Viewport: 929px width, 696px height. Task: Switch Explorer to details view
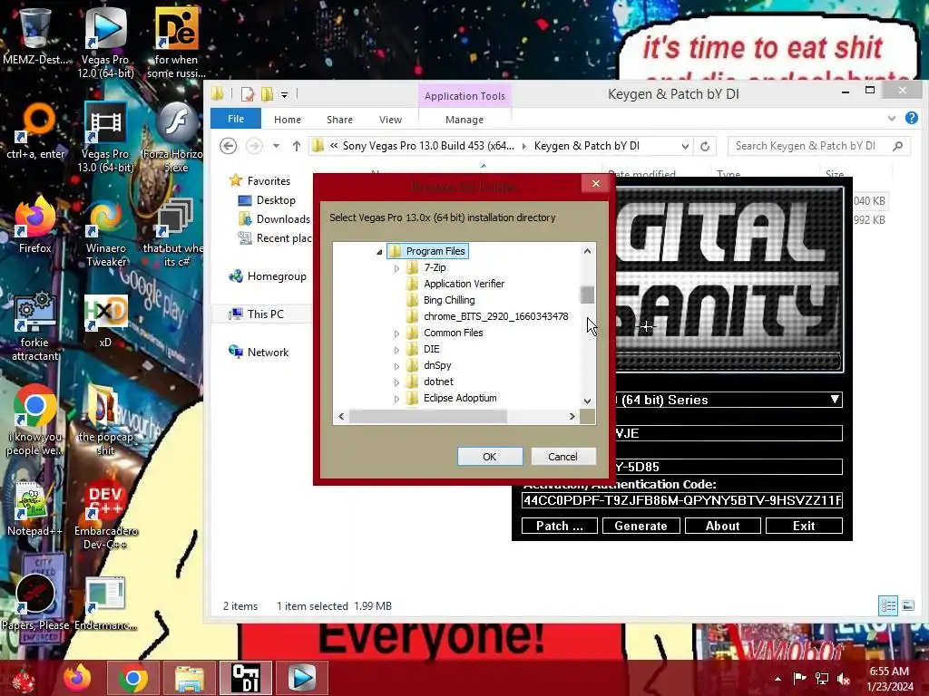point(888,605)
